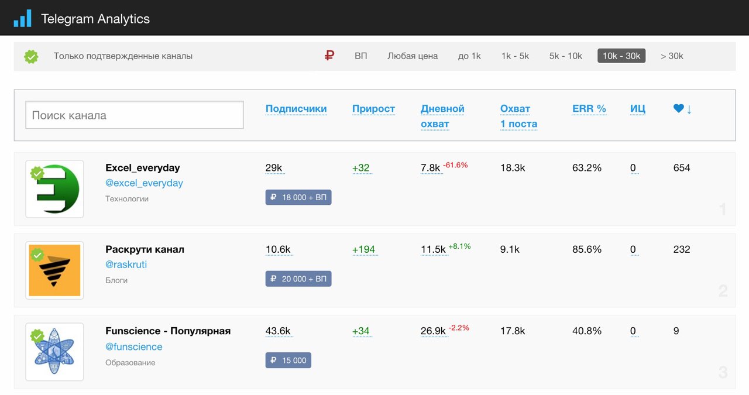Click the 18.3k post reach value
The width and height of the screenshot is (749, 395).
point(513,168)
